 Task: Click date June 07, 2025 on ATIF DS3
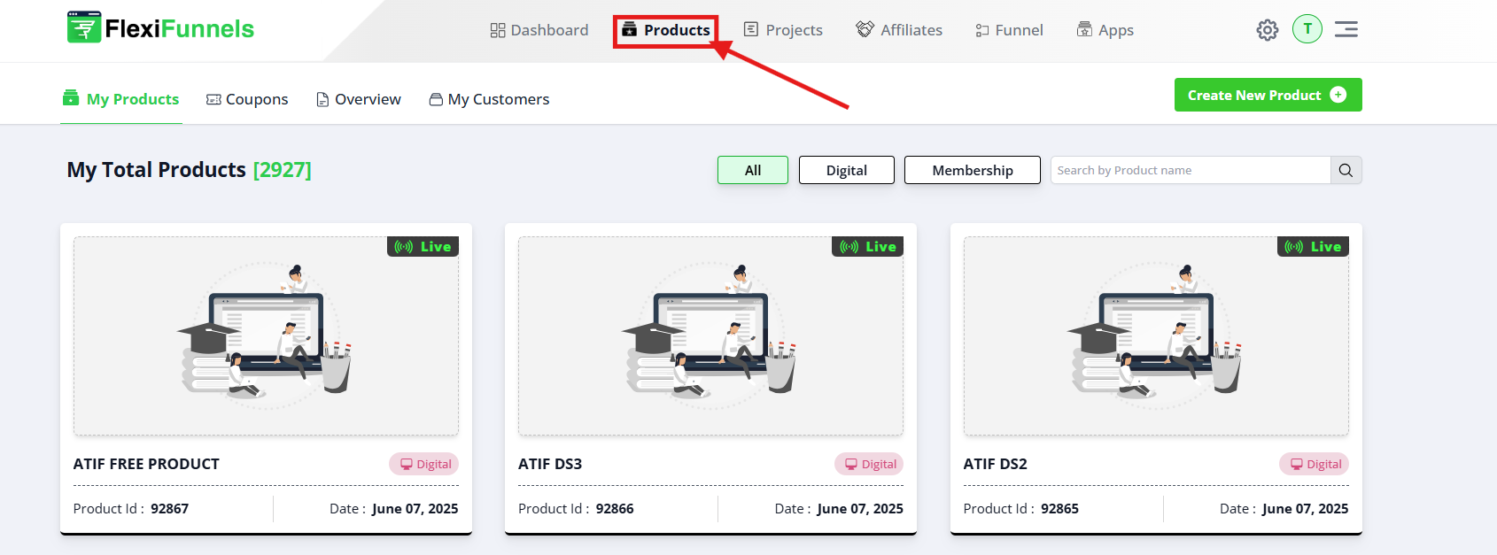(860, 509)
